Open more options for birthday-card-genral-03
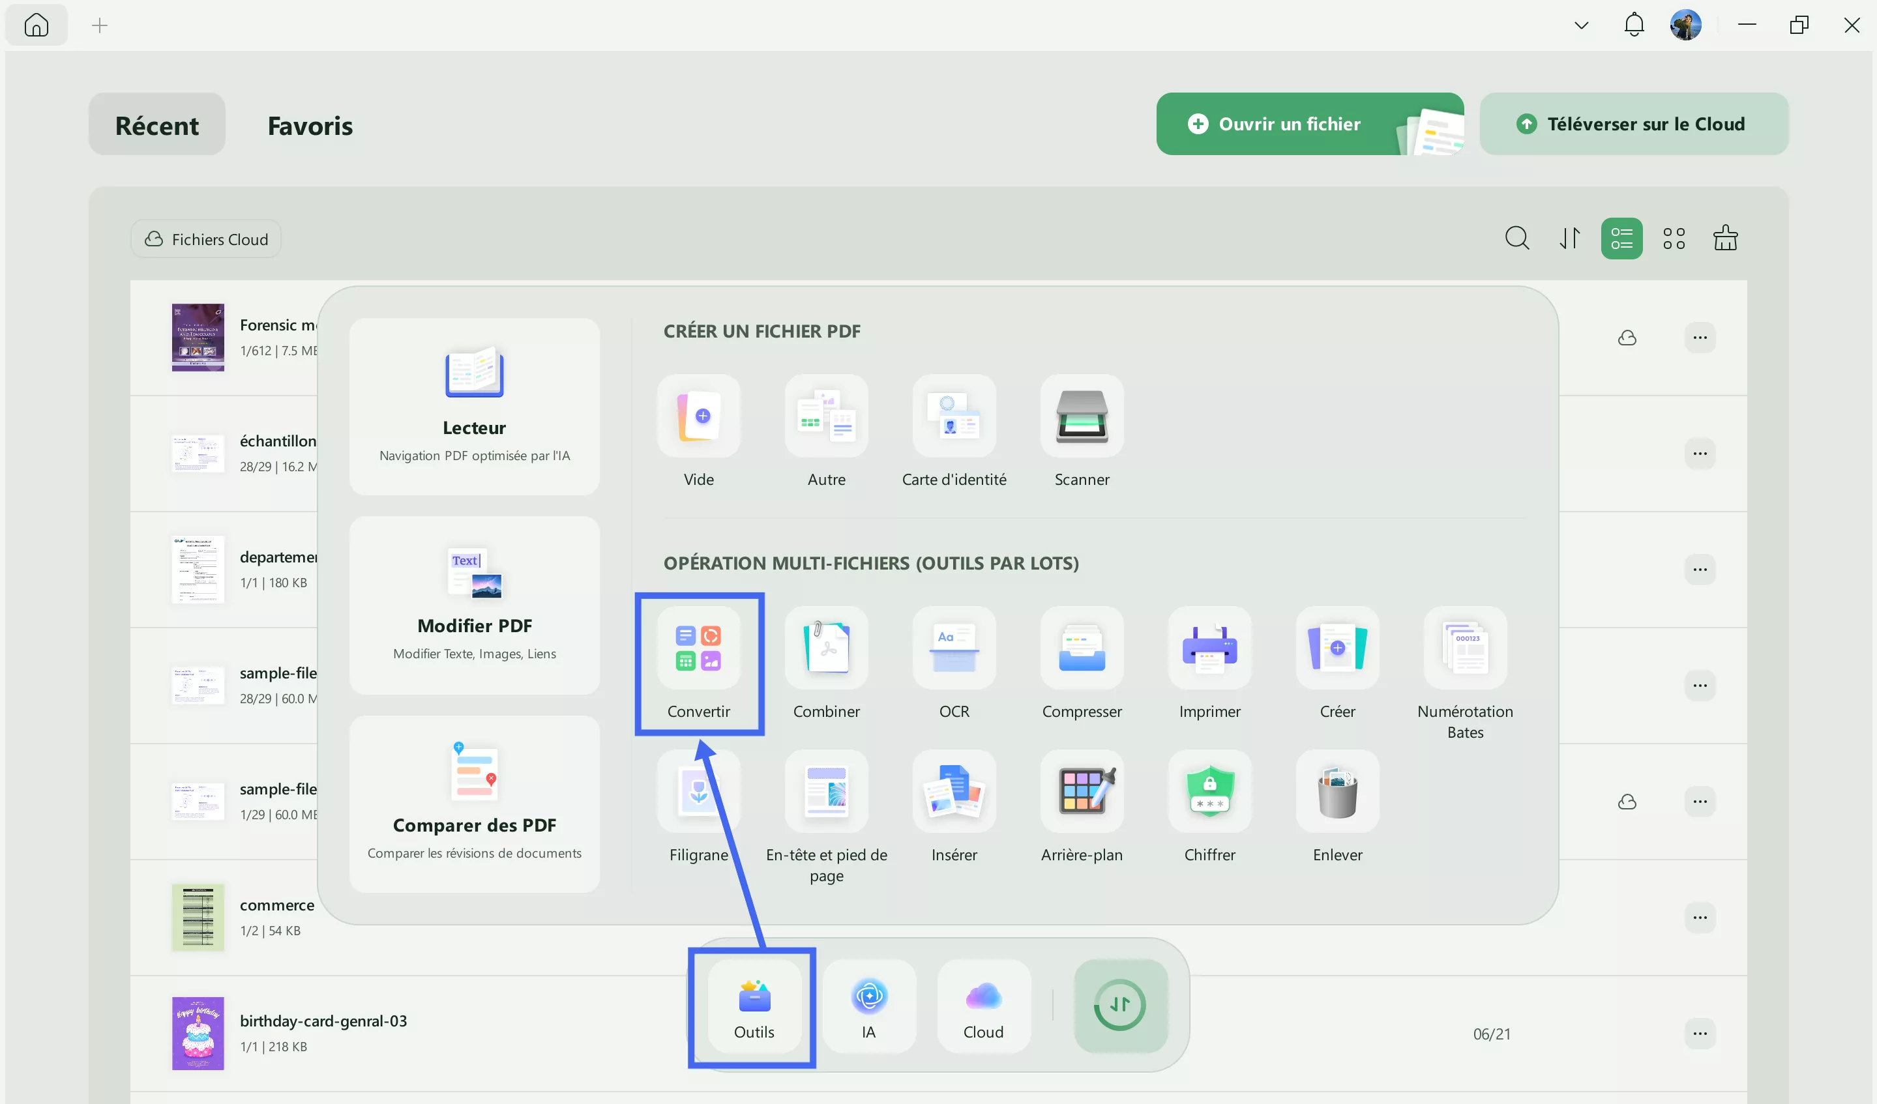 [1699, 1033]
